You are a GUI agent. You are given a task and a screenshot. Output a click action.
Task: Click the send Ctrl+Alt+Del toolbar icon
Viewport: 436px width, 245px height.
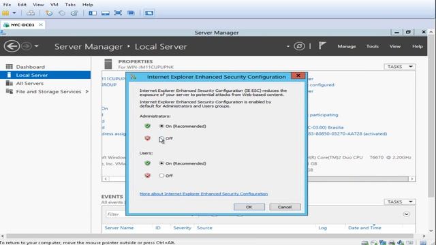tap(31, 13)
